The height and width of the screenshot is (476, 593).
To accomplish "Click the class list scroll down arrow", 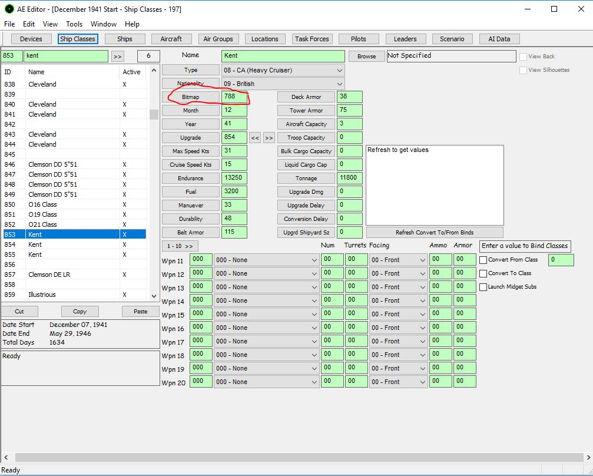I will coord(154,296).
